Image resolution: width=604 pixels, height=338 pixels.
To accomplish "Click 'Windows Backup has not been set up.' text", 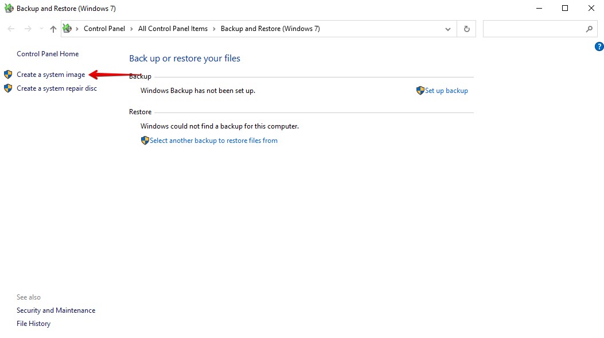I will pos(198,91).
